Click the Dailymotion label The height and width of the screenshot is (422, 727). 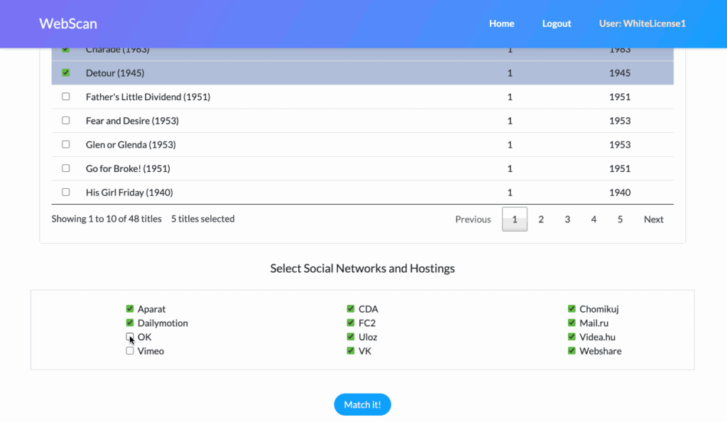click(163, 323)
